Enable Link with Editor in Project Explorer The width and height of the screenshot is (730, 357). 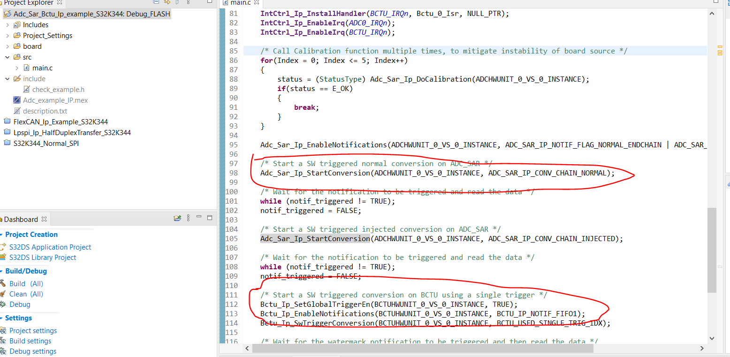(167, 2)
